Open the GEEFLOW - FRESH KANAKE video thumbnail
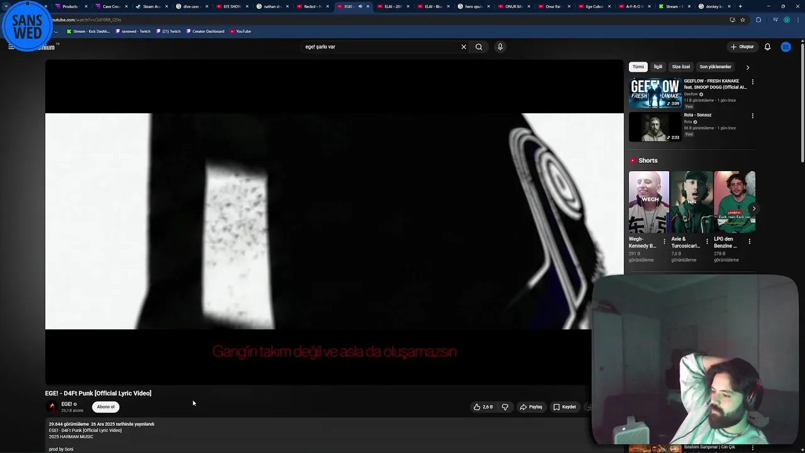Image resolution: width=805 pixels, height=453 pixels. coord(655,93)
